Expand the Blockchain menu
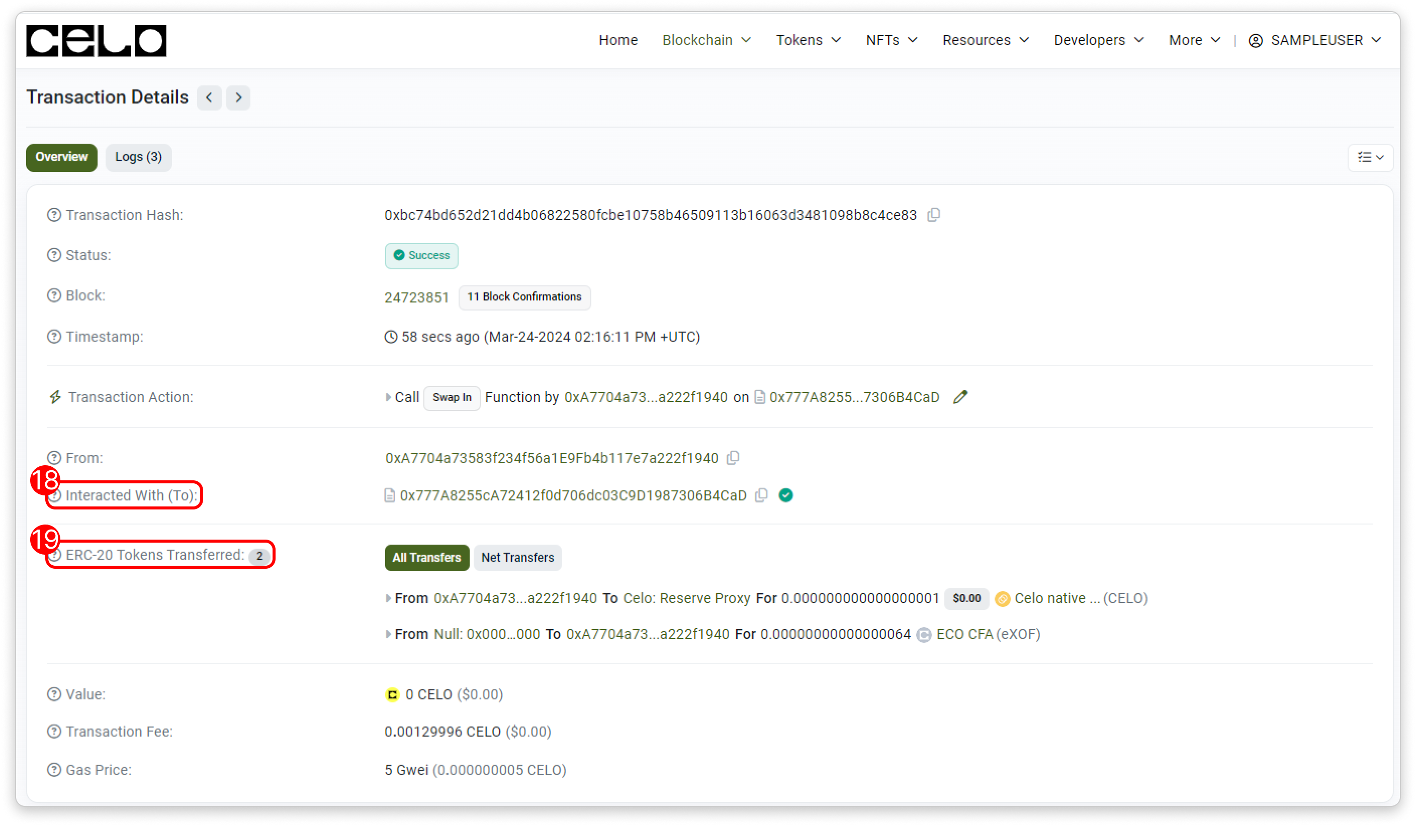The image size is (1416, 826). (x=706, y=40)
